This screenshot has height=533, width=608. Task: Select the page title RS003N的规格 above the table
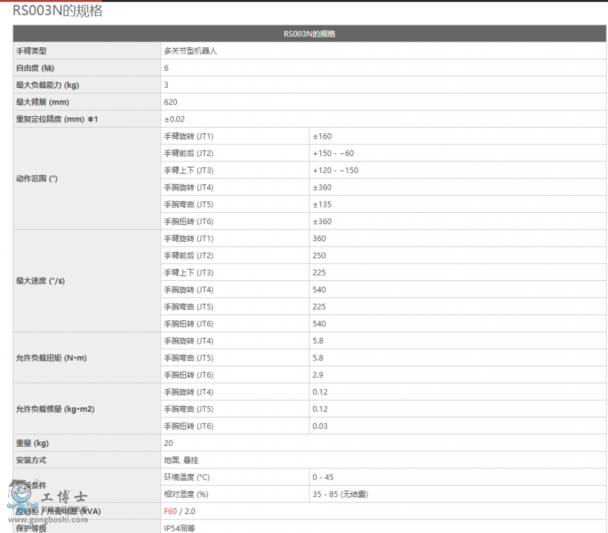click(x=57, y=11)
